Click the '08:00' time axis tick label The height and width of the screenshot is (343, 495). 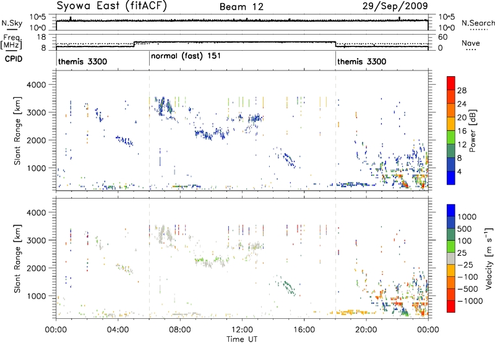(180, 330)
